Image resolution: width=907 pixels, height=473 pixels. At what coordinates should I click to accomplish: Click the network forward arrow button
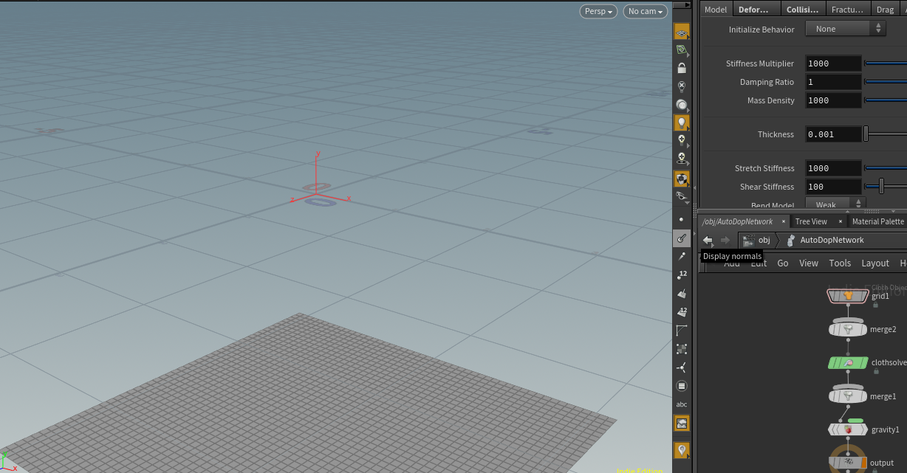pyautogui.click(x=725, y=240)
